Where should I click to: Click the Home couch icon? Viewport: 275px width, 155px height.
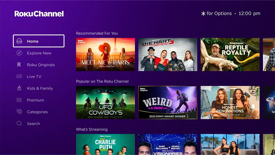(19, 41)
